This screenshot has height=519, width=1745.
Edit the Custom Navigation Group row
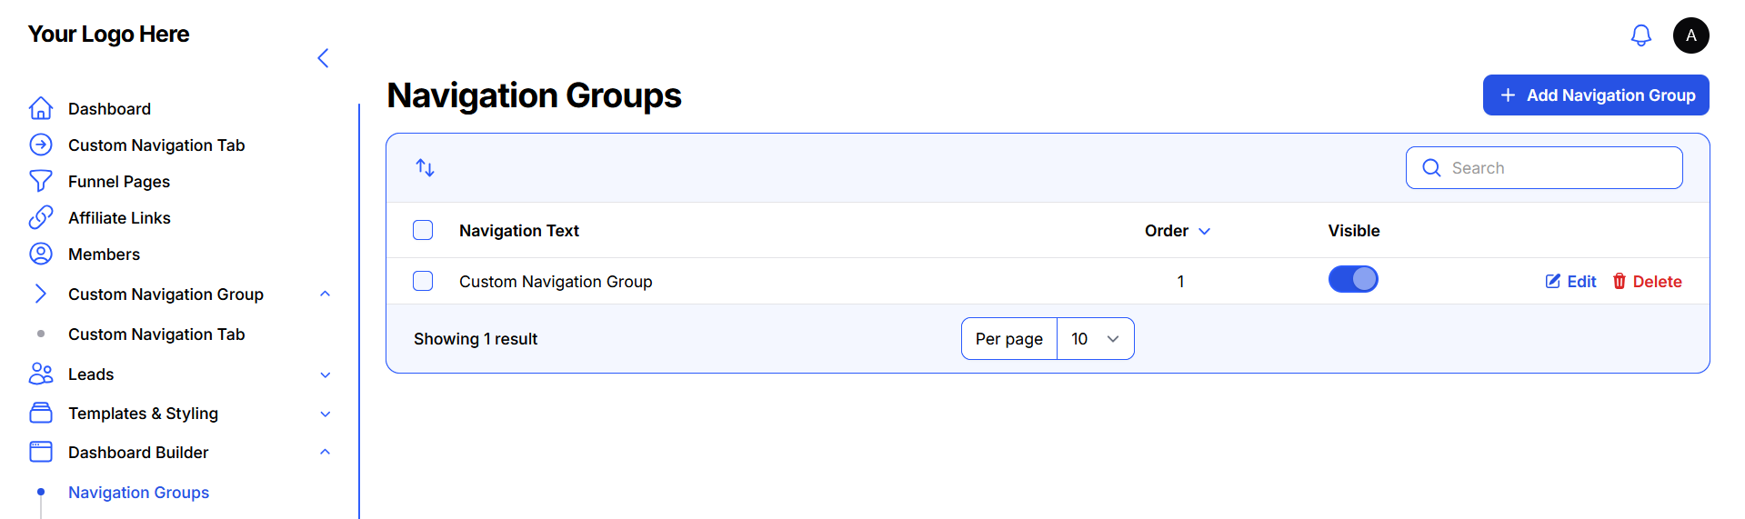click(x=1570, y=282)
